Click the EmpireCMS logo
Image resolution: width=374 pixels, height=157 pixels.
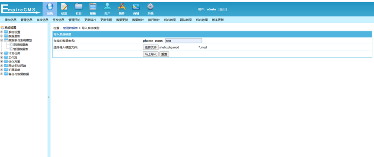(21, 9)
